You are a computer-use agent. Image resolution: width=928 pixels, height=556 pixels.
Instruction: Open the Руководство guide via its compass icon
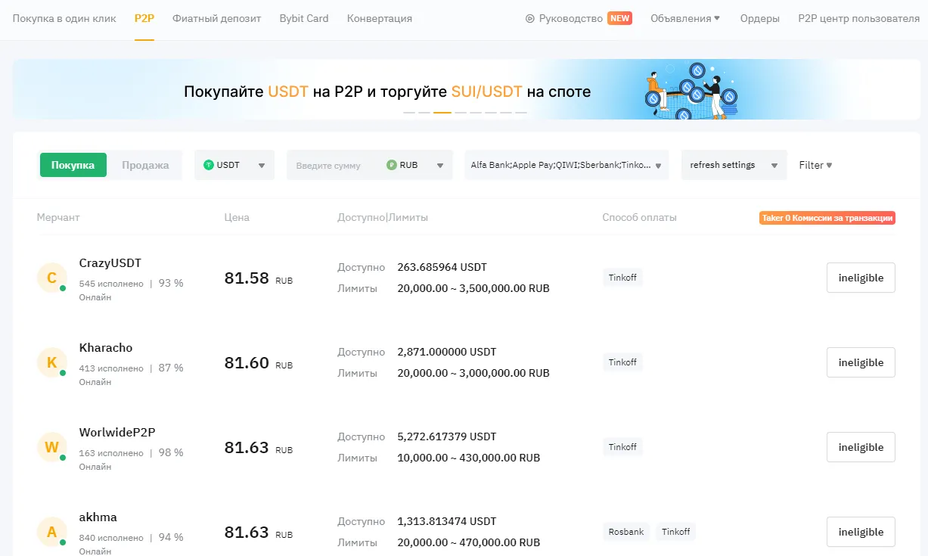point(532,18)
